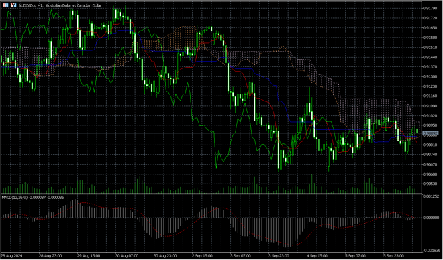
Task: Click the 0.91790 price axis label
Action: [x=430, y=8]
